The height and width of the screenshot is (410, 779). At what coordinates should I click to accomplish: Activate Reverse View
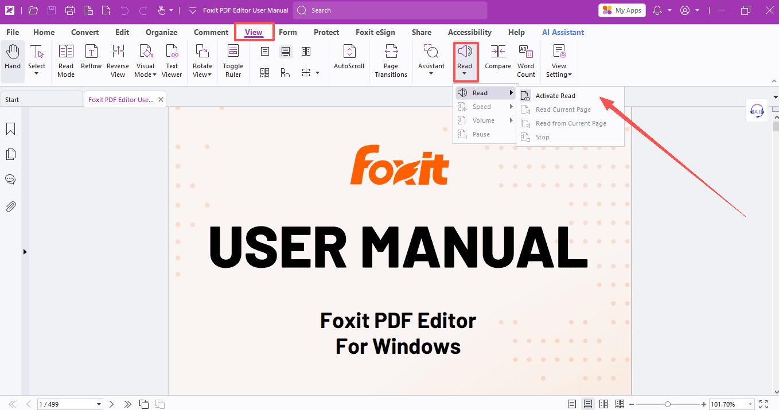click(118, 61)
